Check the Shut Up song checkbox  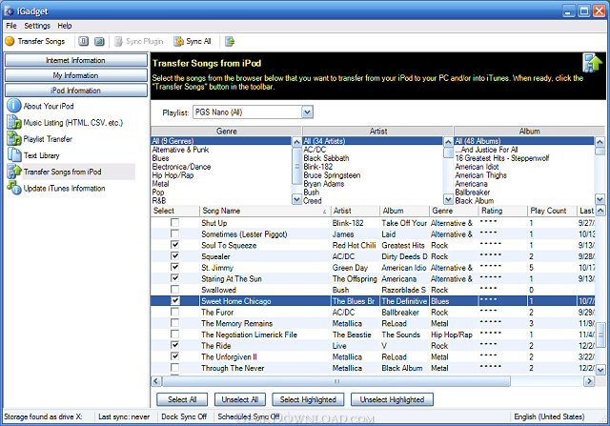(174, 223)
